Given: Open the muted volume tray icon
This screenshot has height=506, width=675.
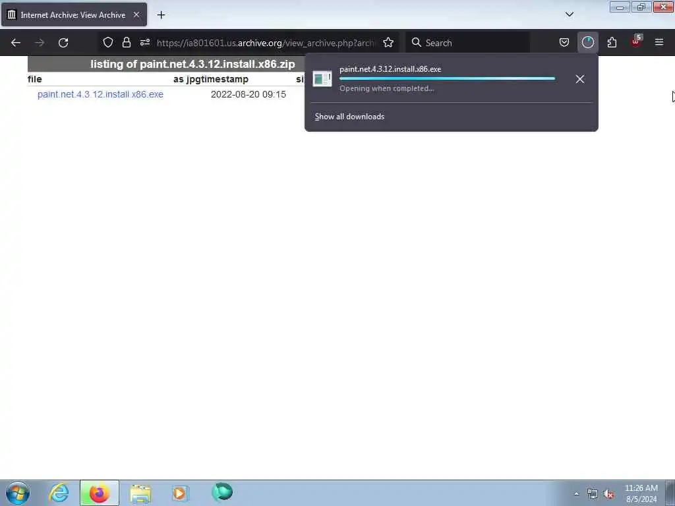Looking at the screenshot, I should pyautogui.click(x=608, y=494).
